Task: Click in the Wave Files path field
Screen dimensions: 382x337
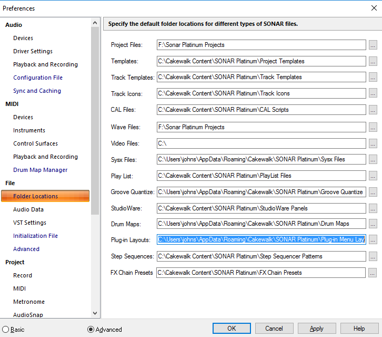Action: (260, 127)
